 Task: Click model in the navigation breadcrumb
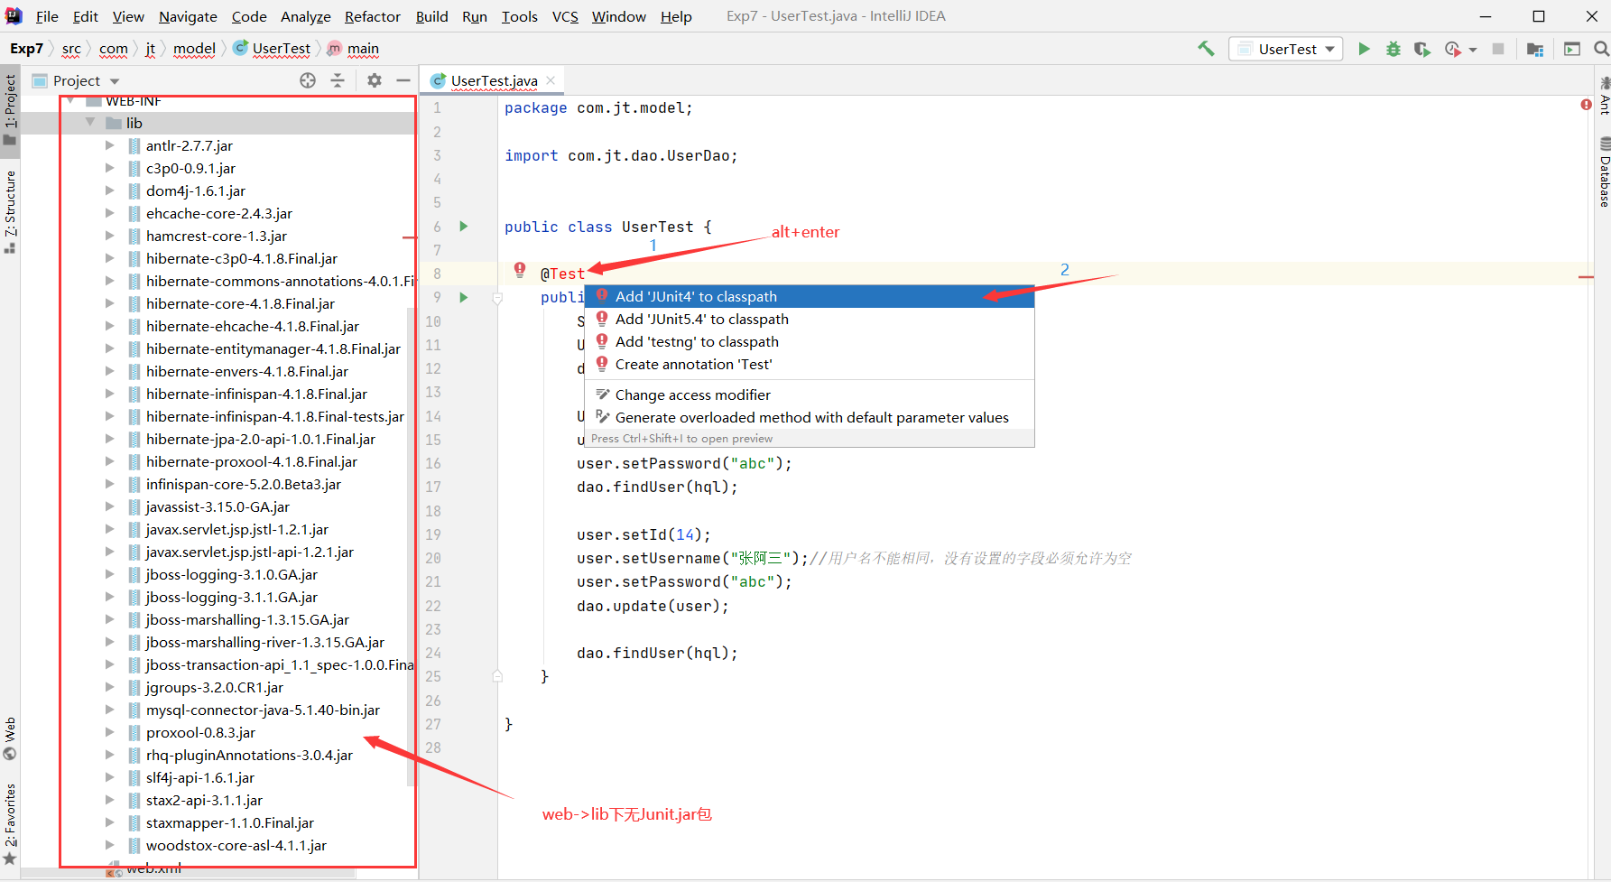pos(194,49)
